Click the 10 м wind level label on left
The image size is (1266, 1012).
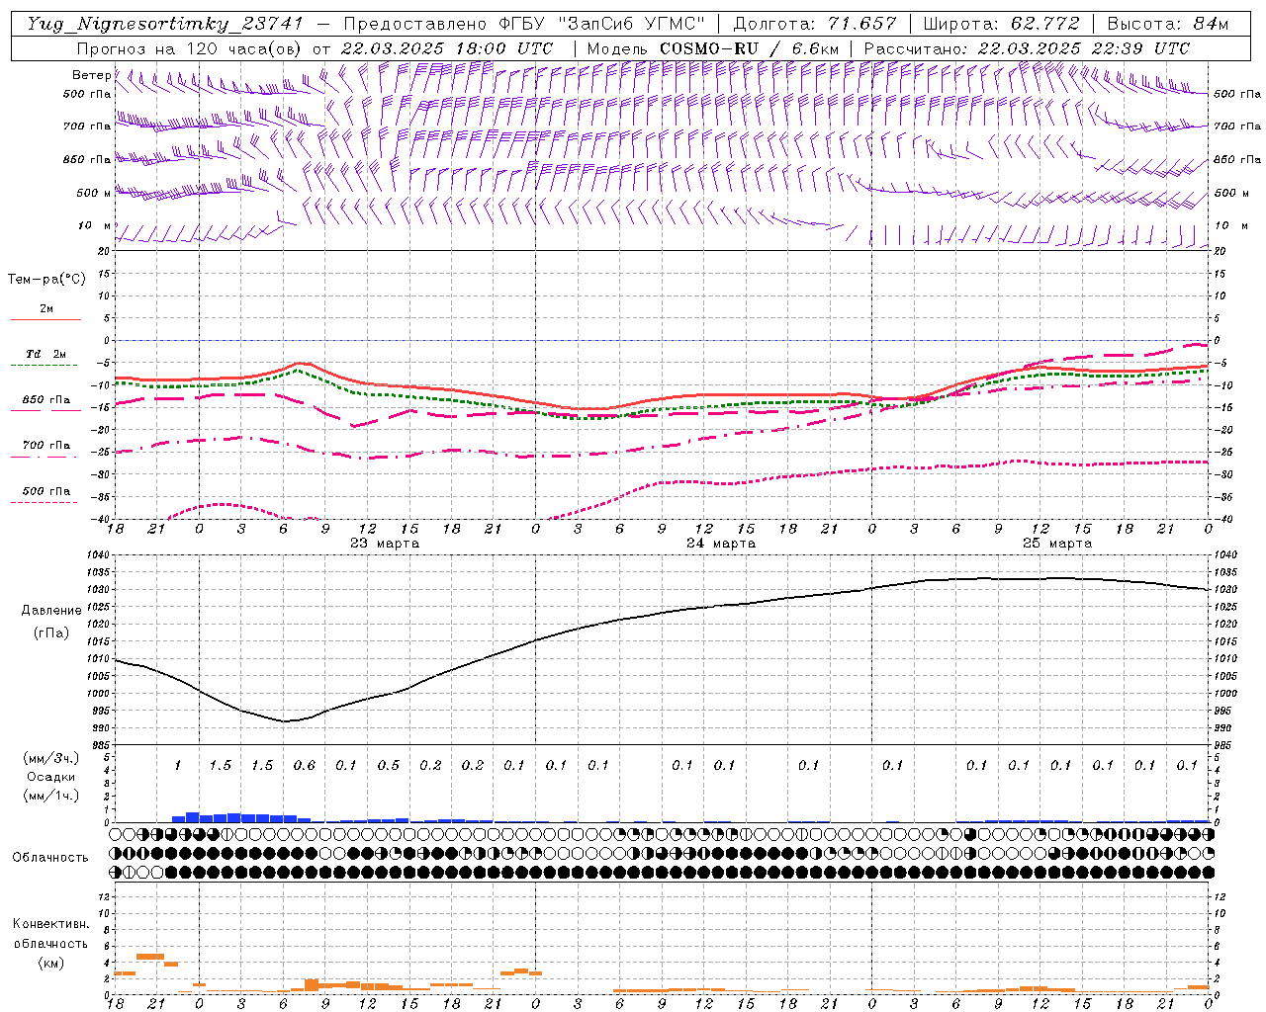[x=94, y=225]
